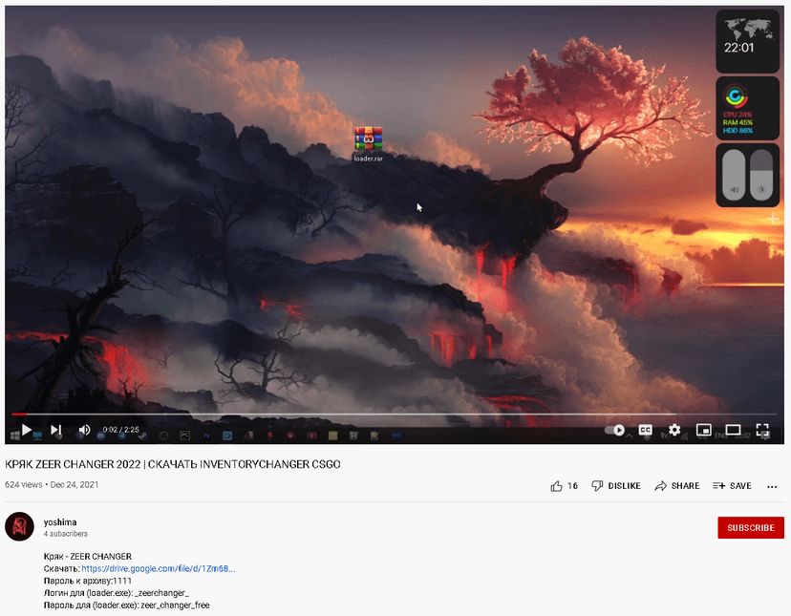The width and height of the screenshot is (791, 616).
Task: Toggle the autoplay switch
Action: tap(614, 430)
